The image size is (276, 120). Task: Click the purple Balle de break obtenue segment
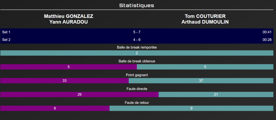coord(69,67)
